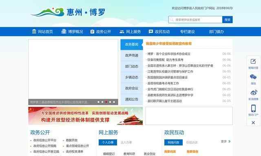Open the 政务公开 section heading

(40, 132)
